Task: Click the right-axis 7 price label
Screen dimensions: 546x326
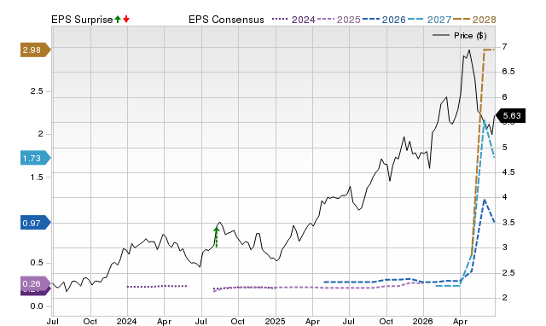Action: [x=504, y=46]
